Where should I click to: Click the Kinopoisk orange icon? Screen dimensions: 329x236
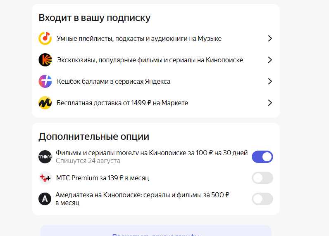[x=45, y=60]
